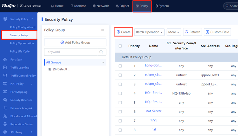The height and width of the screenshot is (136, 238).
Task: Click the Create policy button
Action: click(123, 32)
